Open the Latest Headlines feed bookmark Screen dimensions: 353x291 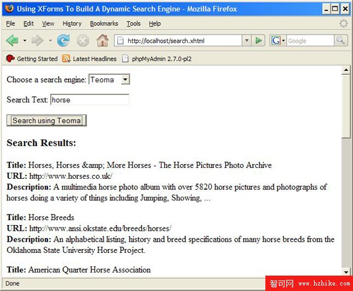coord(89,59)
